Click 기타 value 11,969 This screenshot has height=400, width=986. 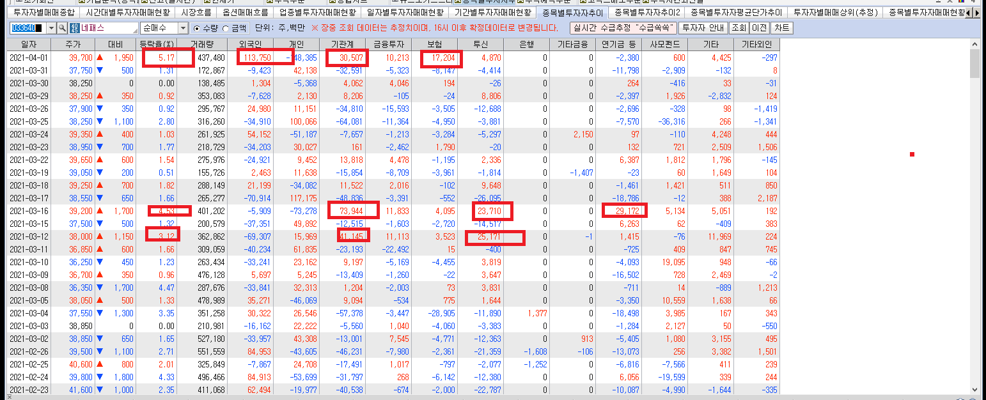point(719,236)
